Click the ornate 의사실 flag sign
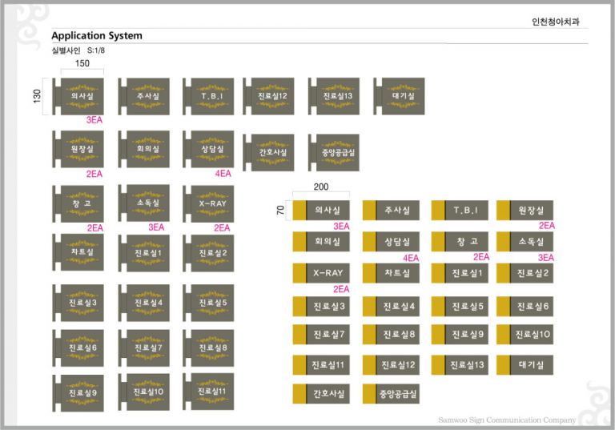Image resolution: width=615 pixels, height=430 pixels. coord(80,96)
